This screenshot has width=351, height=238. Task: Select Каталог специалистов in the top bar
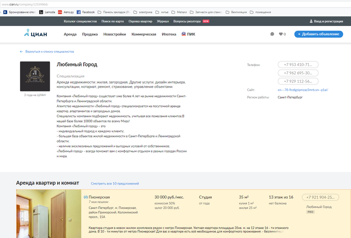click(80, 21)
